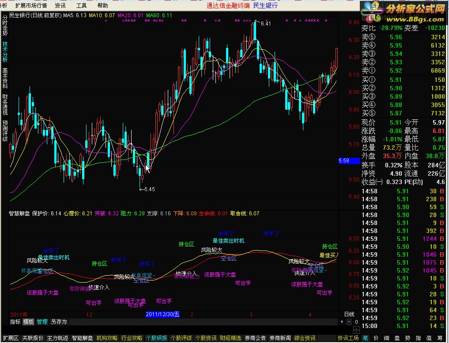449x343 pixels.
Task: Select the 技术分析 sidebar tab
Action: (x=5, y=52)
